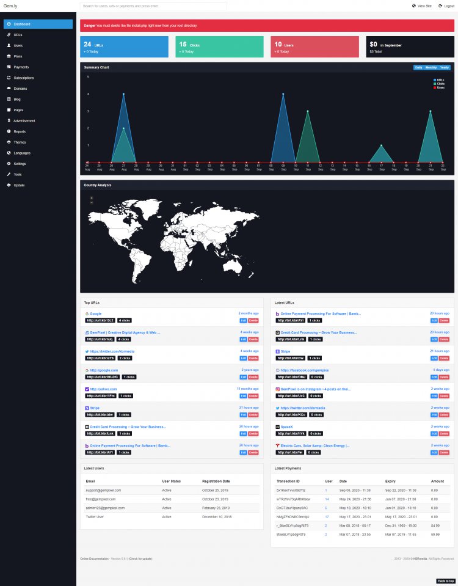This screenshot has width=458, height=586.
Task: Select the Languages globe icon in sidebar
Action: (9, 153)
